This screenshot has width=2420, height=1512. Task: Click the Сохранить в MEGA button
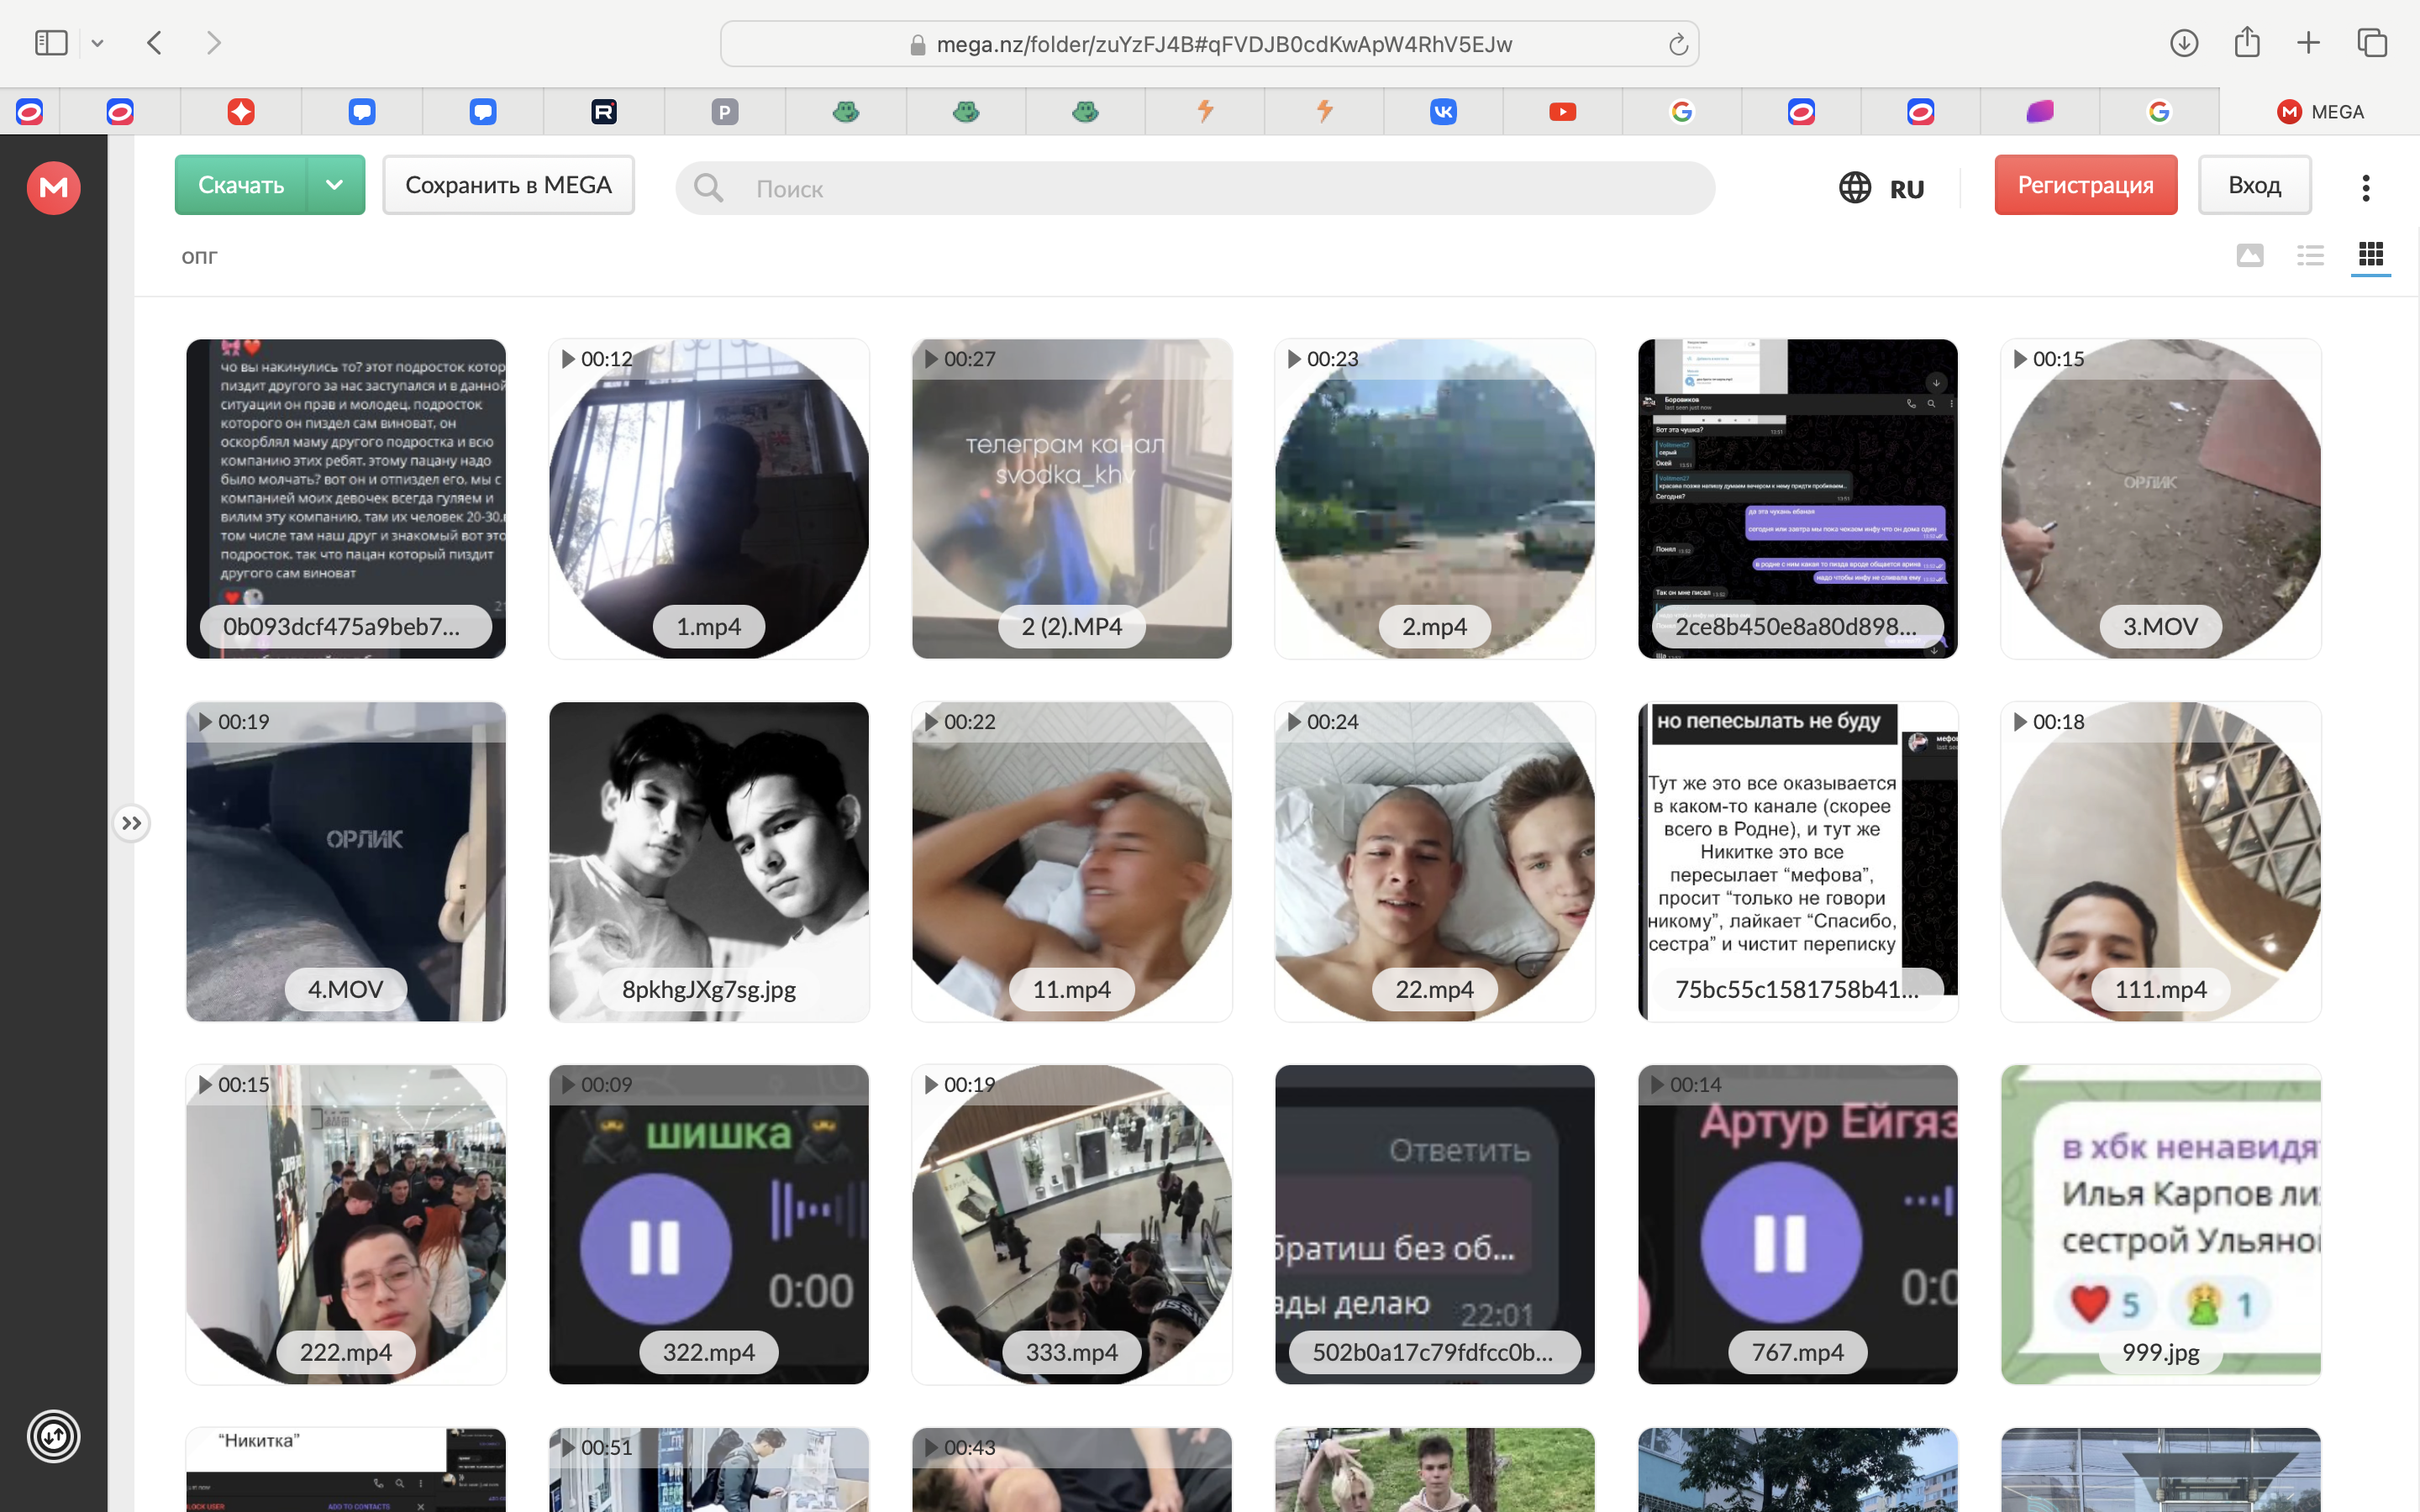click(508, 185)
